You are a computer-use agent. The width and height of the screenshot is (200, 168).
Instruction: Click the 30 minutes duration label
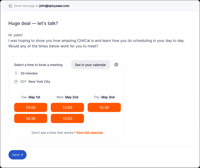(x=29, y=73)
